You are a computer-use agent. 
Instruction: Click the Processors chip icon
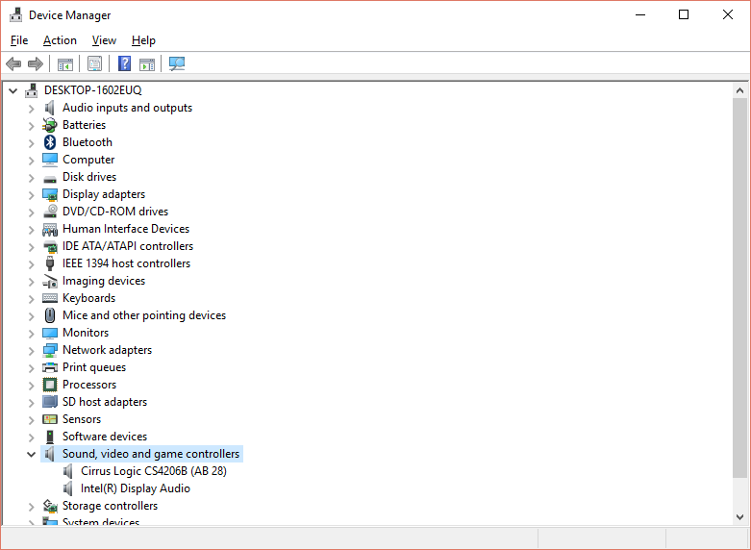click(50, 385)
